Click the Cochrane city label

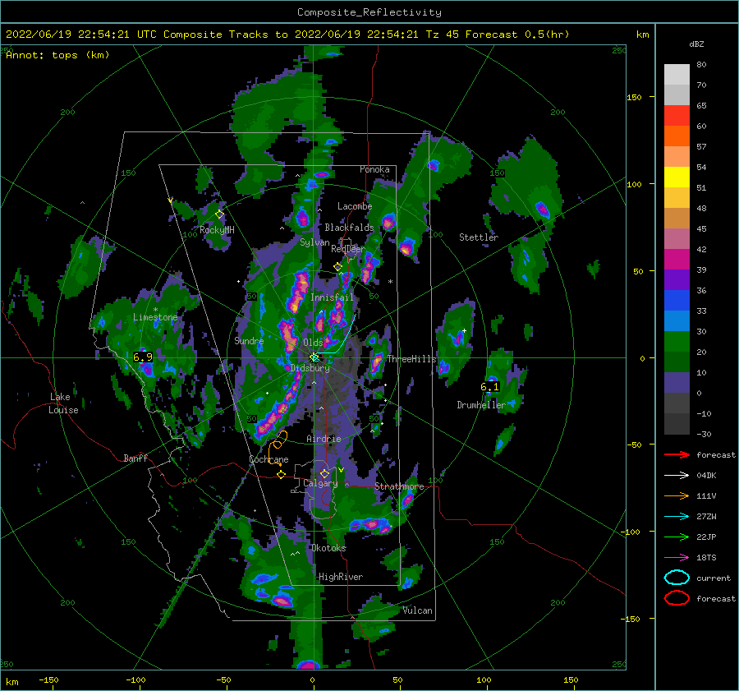tap(269, 459)
